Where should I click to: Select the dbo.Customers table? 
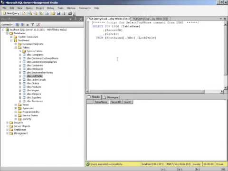tap(35, 66)
